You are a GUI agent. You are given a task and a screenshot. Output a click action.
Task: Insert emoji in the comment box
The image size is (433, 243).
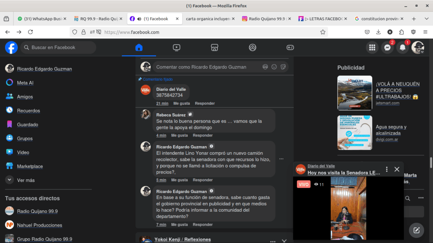pyautogui.click(x=274, y=67)
